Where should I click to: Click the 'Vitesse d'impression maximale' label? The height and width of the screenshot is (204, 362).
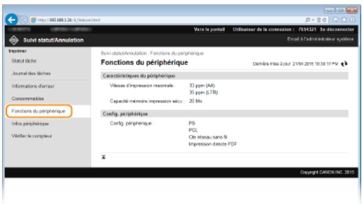[x=143, y=85]
